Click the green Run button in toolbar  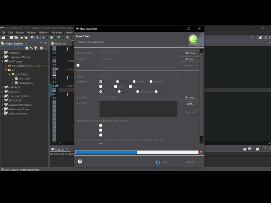pos(52,38)
